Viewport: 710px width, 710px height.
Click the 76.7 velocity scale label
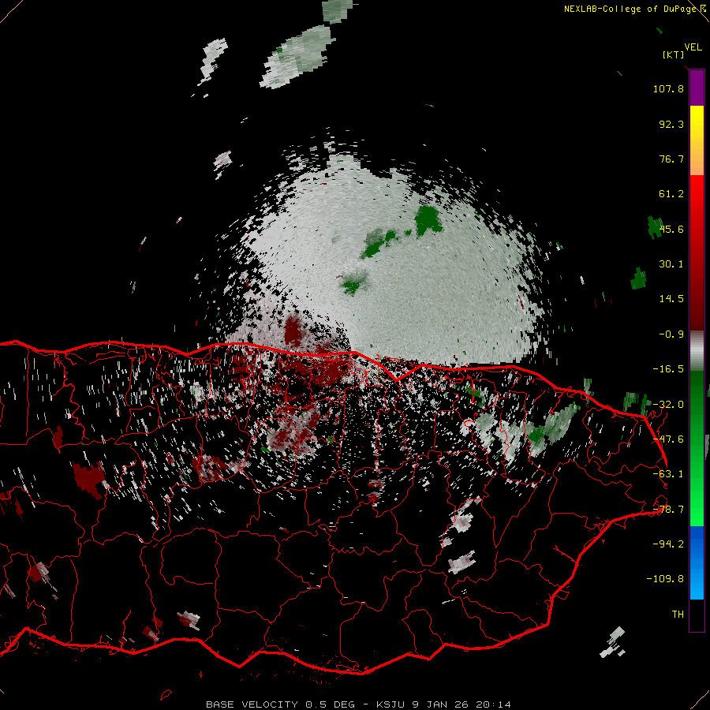[671, 159]
